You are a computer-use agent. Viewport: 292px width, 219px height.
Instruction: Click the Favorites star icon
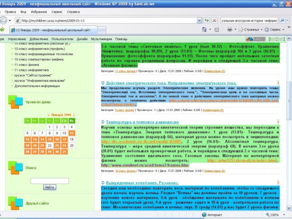[x=3, y=30]
